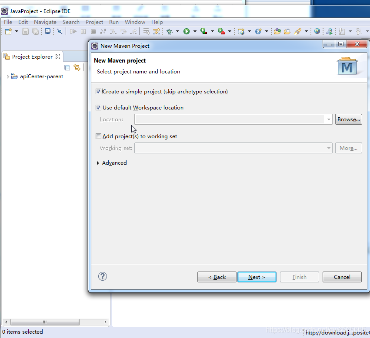The width and height of the screenshot is (370, 338).
Task: Click the Next Annotation icon
Action: 341,31
